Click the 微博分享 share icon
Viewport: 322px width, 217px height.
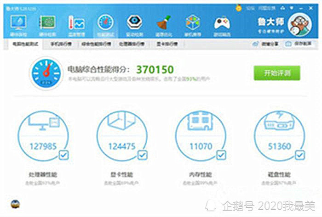(255, 44)
